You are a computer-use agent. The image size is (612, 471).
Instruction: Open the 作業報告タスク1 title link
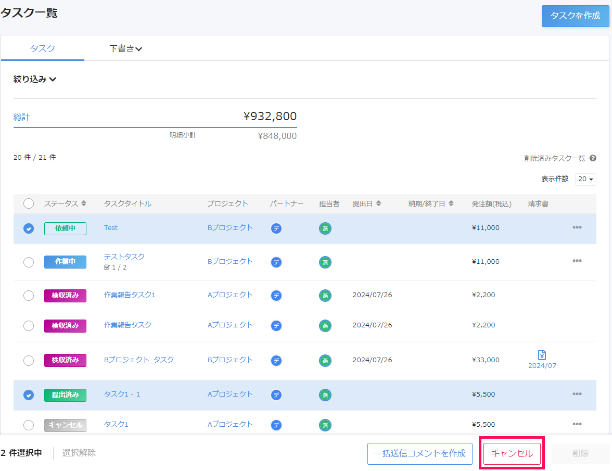(x=130, y=295)
